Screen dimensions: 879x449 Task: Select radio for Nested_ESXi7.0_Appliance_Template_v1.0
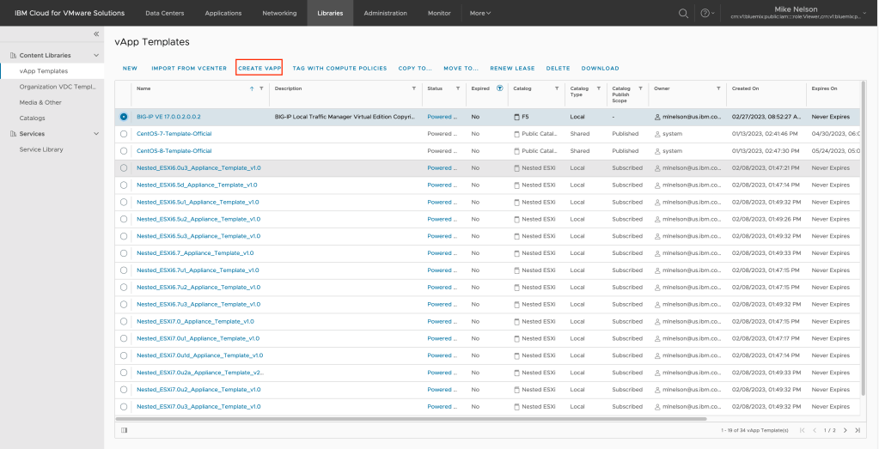point(124,321)
